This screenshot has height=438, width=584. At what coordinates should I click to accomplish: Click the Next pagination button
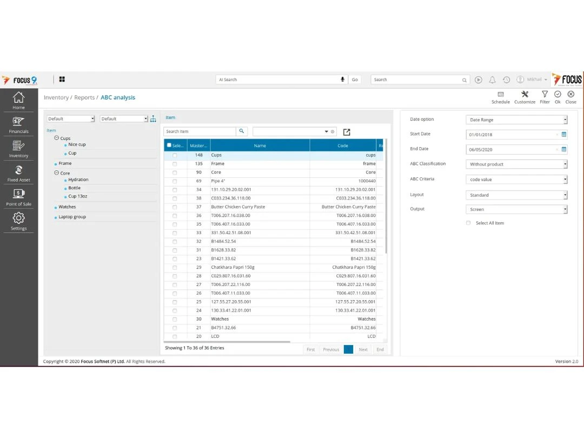click(363, 349)
